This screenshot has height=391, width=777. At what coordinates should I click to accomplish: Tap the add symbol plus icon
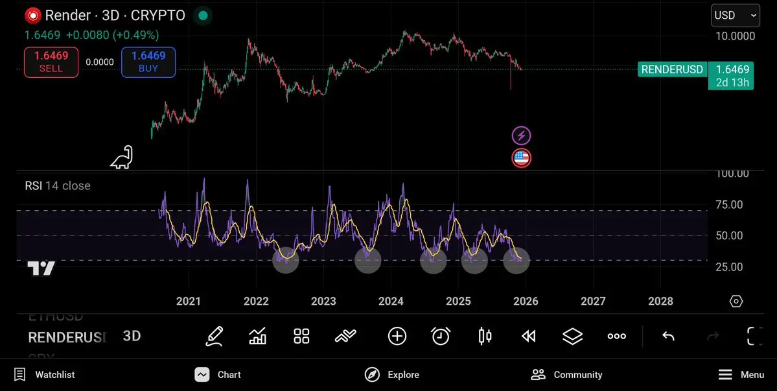pyautogui.click(x=397, y=336)
